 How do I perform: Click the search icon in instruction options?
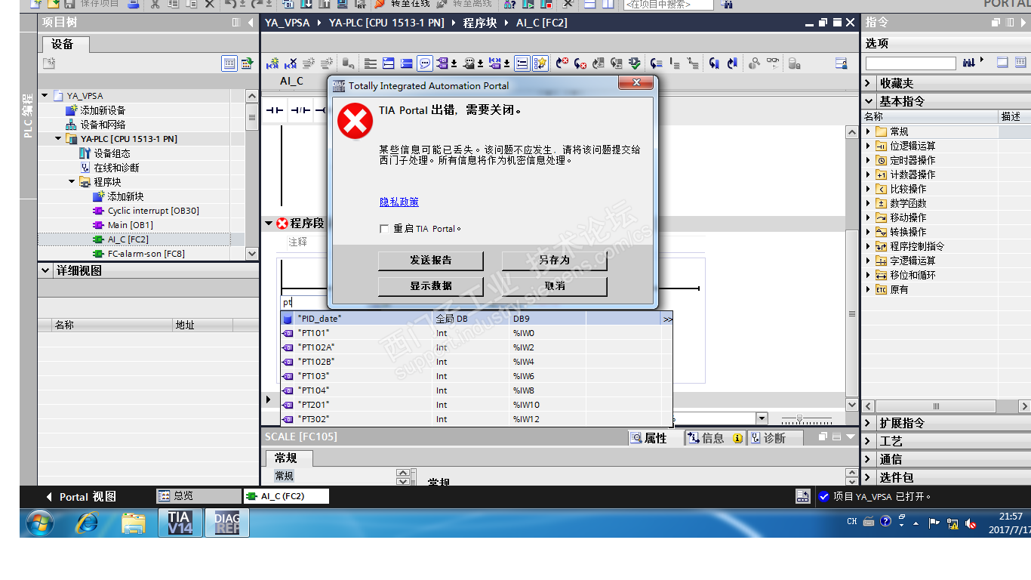pyautogui.click(x=969, y=63)
